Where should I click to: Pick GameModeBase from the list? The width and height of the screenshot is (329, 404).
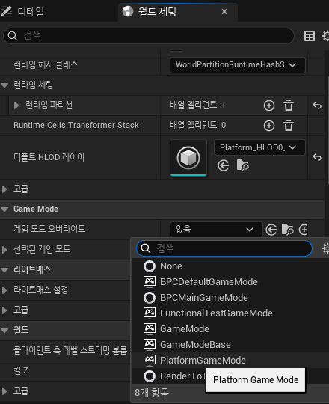coord(230,345)
